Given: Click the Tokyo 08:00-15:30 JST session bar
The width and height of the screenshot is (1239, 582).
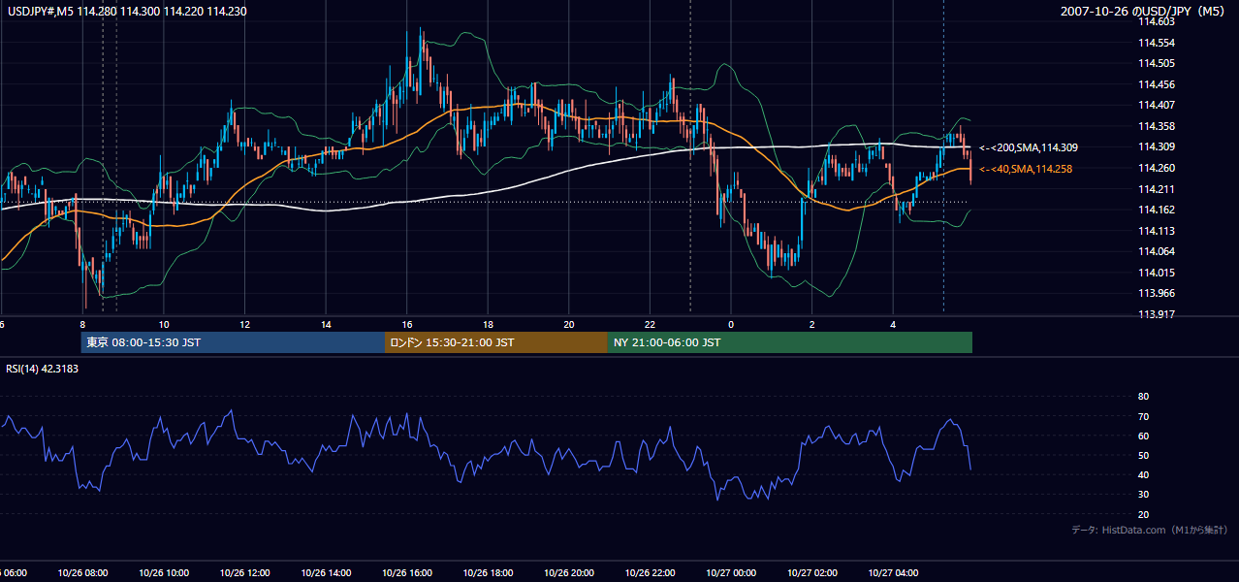Looking at the screenshot, I should 233,342.
